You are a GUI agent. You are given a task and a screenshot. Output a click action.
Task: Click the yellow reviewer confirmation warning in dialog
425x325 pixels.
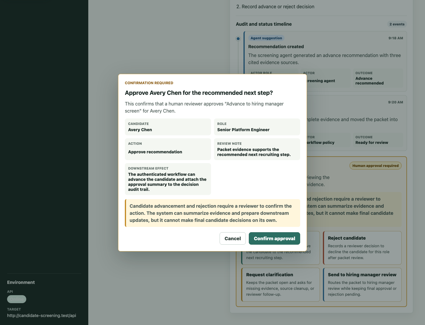pyautogui.click(x=212, y=213)
